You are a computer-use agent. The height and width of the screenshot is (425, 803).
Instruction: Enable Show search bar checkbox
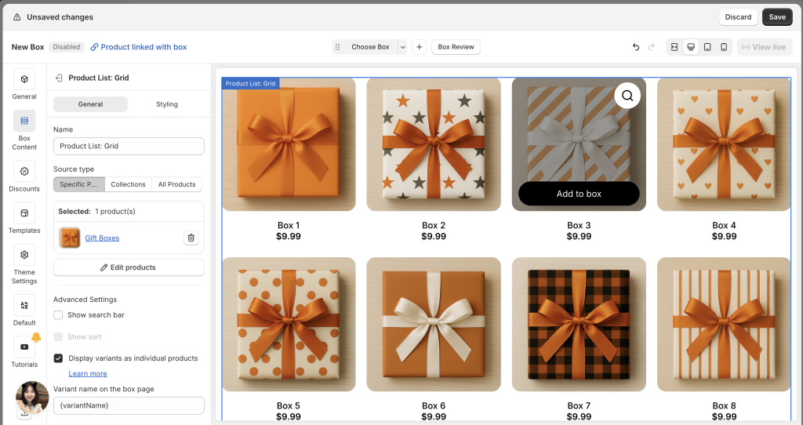coord(58,315)
